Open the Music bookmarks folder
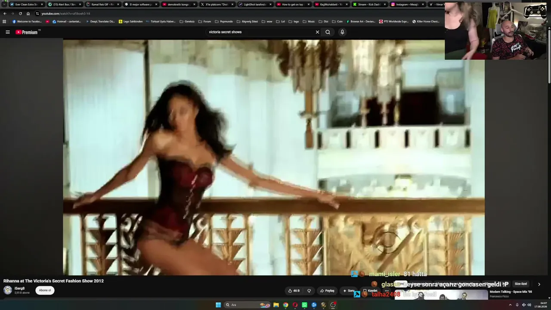The width and height of the screenshot is (551, 310). [309, 21]
